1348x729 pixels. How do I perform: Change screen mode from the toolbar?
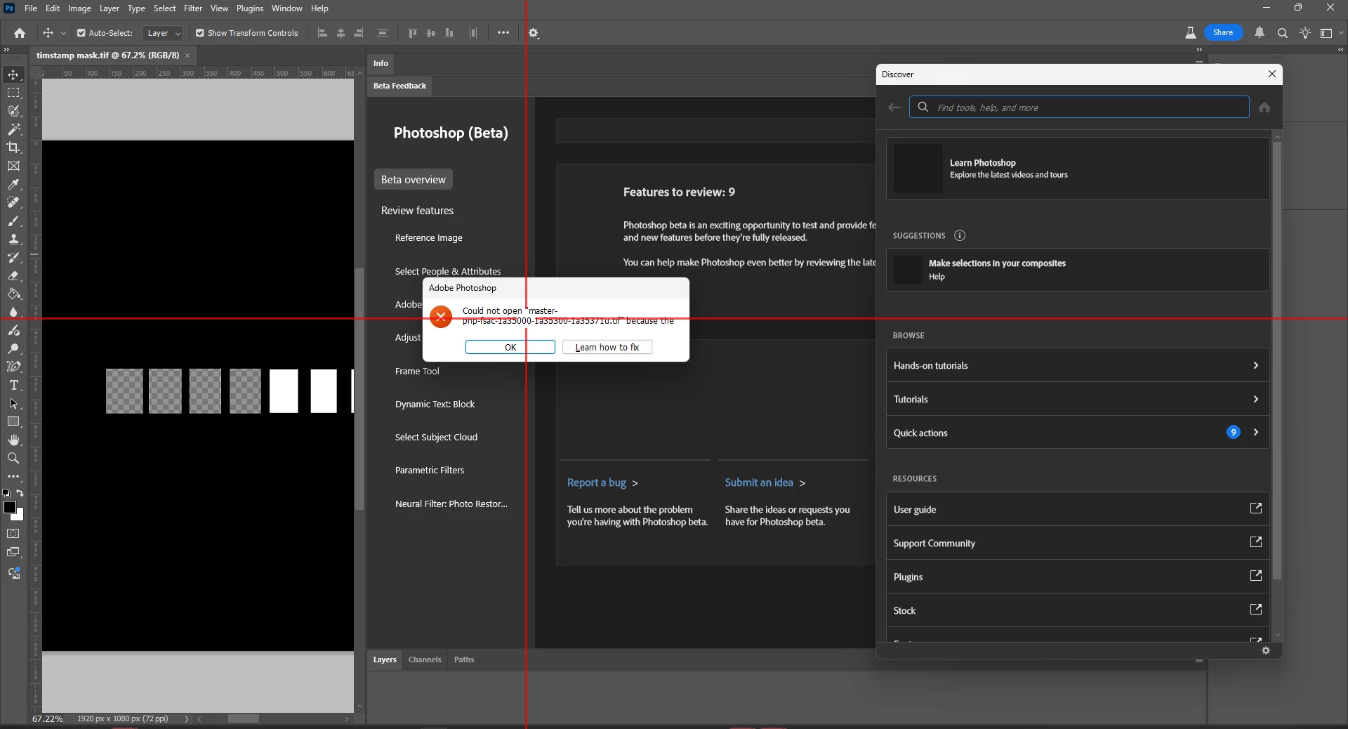click(x=13, y=553)
